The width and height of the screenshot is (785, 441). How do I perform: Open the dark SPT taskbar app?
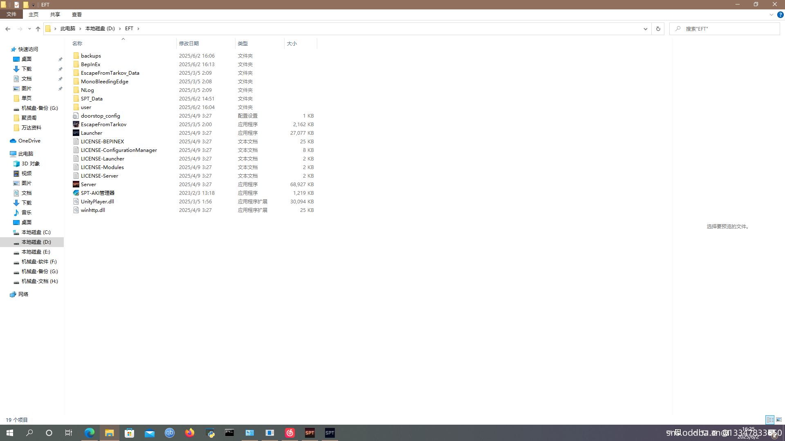pyautogui.click(x=330, y=433)
